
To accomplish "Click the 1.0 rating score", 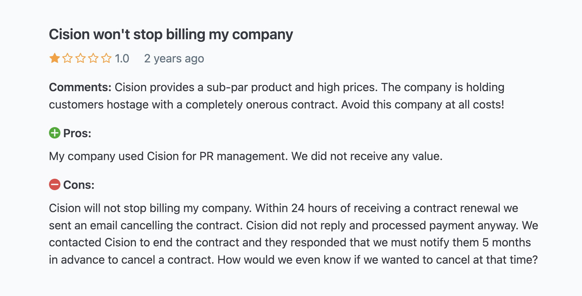I will pos(122,58).
